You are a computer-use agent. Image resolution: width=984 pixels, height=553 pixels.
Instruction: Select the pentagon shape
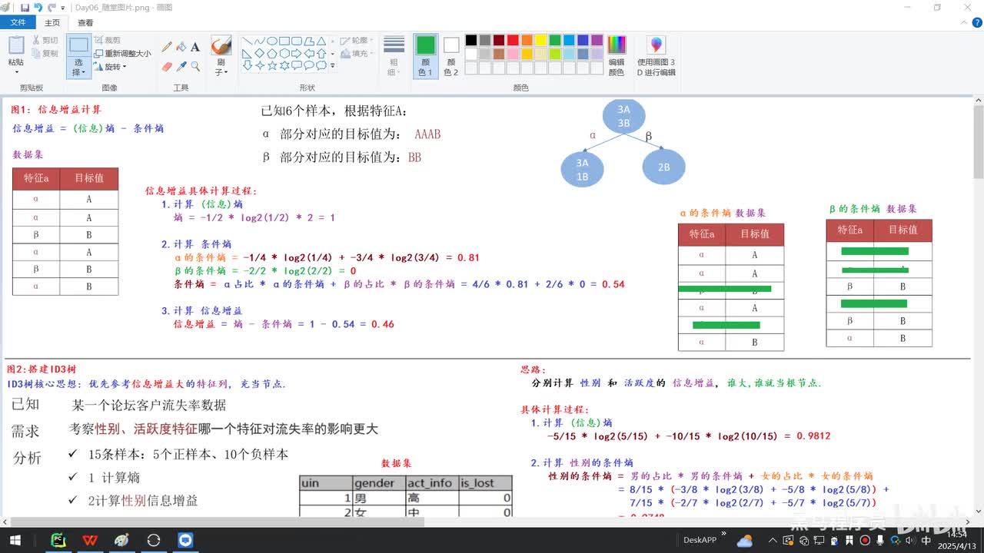tap(272, 53)
